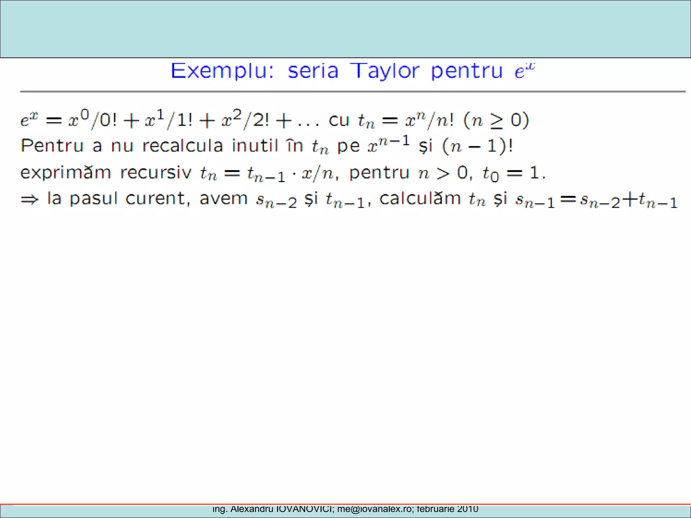Click the sum s_(n-1) = s_(n-2) + t_(n-1)

(596, 200)
